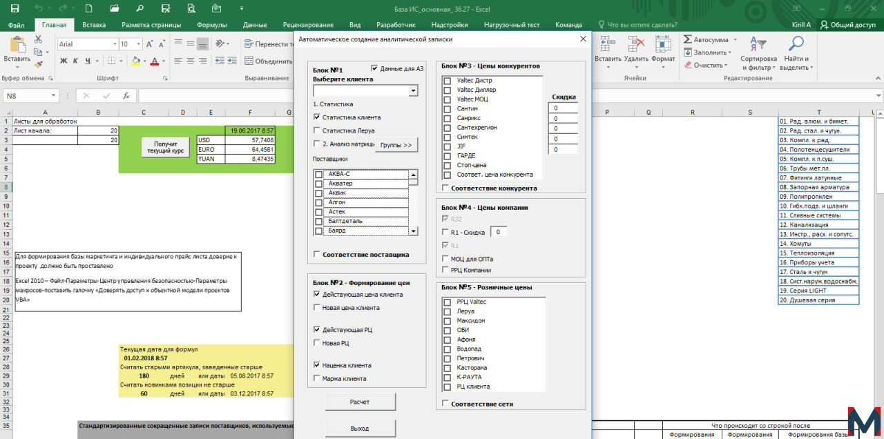Check the Леруа retail price box
This screenshot has width=884, height=439.
coord(448,311)
